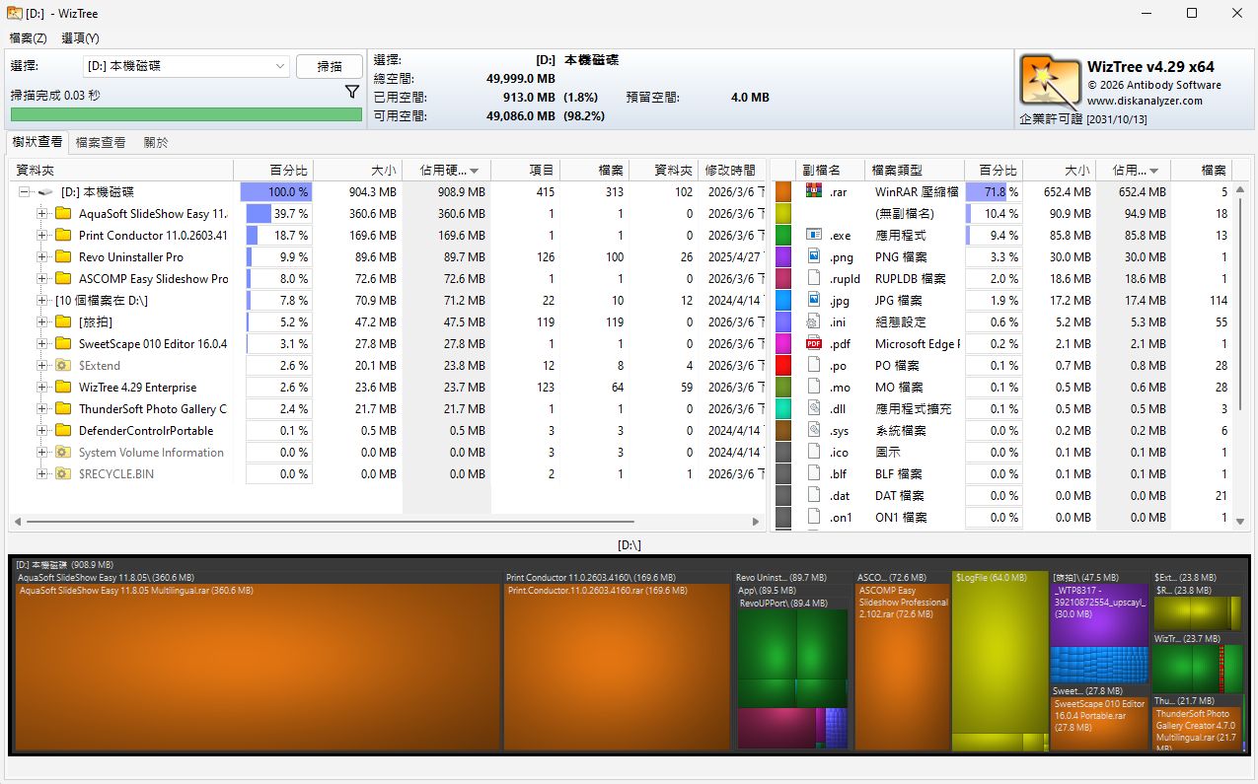
Task: Expand the Revo Uninstaller Pro folder
Action: (x=42, y=257)
